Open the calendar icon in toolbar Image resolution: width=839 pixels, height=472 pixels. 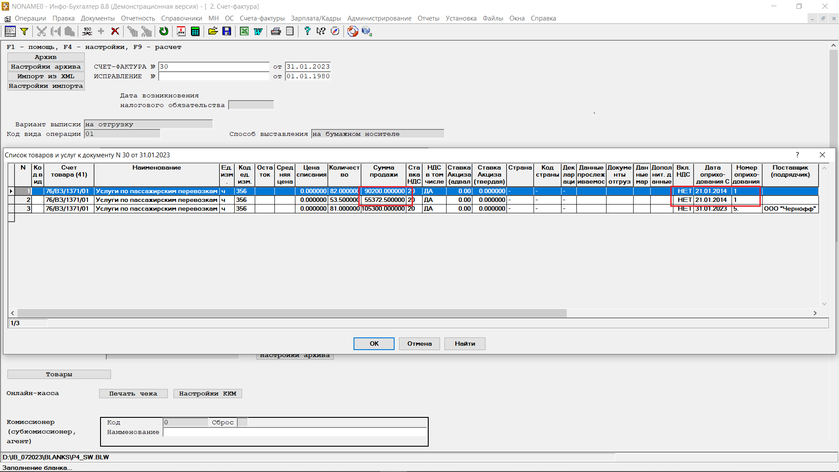pyautogui.click(x=181, y=31)
